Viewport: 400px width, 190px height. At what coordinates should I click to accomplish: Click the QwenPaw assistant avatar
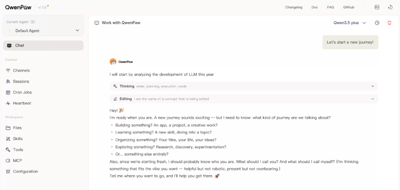point(113,62)
